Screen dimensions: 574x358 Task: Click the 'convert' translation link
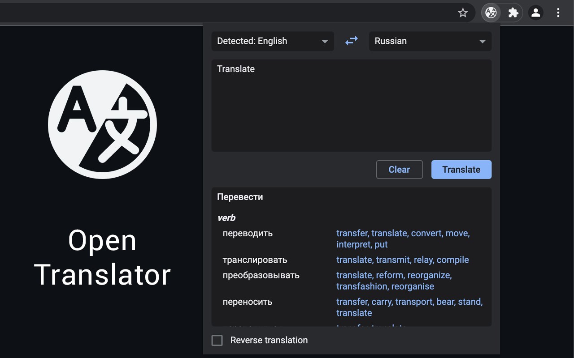(x=426, y=233)
